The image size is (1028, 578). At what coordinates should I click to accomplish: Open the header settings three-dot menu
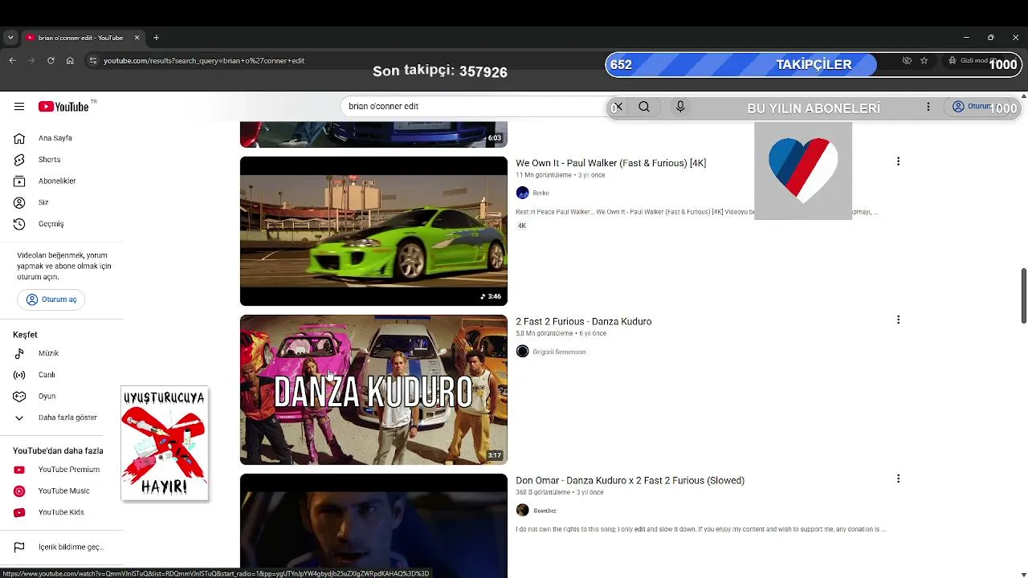(x=928, y=107)
